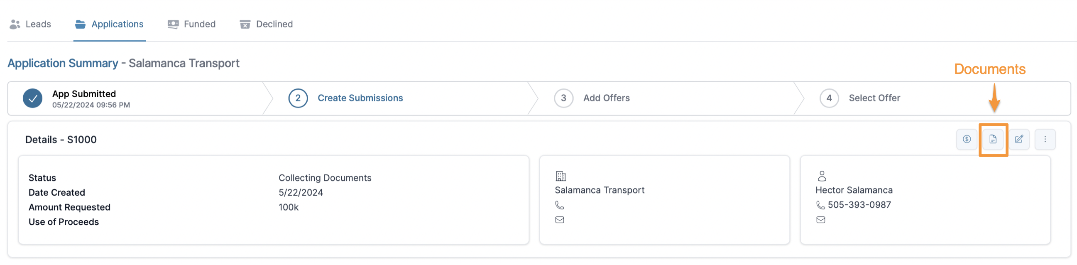Go to the Add Offers step
The height and width of the screenshot is (265, 1077).
[606, 98]
